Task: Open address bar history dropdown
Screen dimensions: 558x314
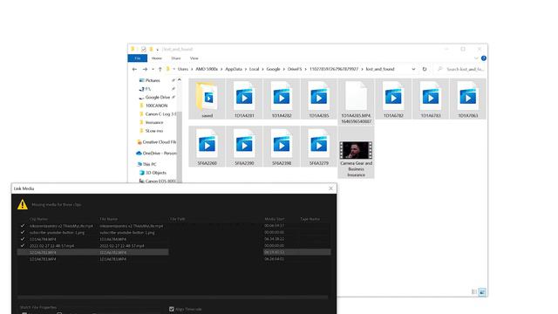Action: pyautogui.click(x=413, y=69)
